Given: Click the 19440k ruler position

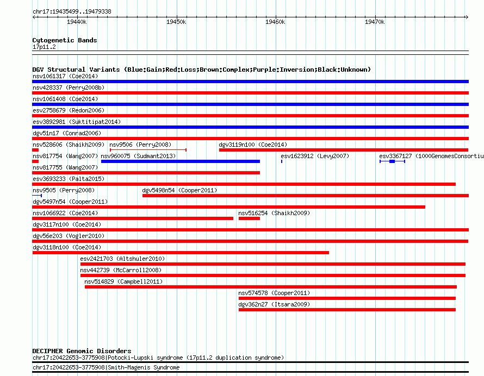Looking at the screenshot, I should coord(77,22).
